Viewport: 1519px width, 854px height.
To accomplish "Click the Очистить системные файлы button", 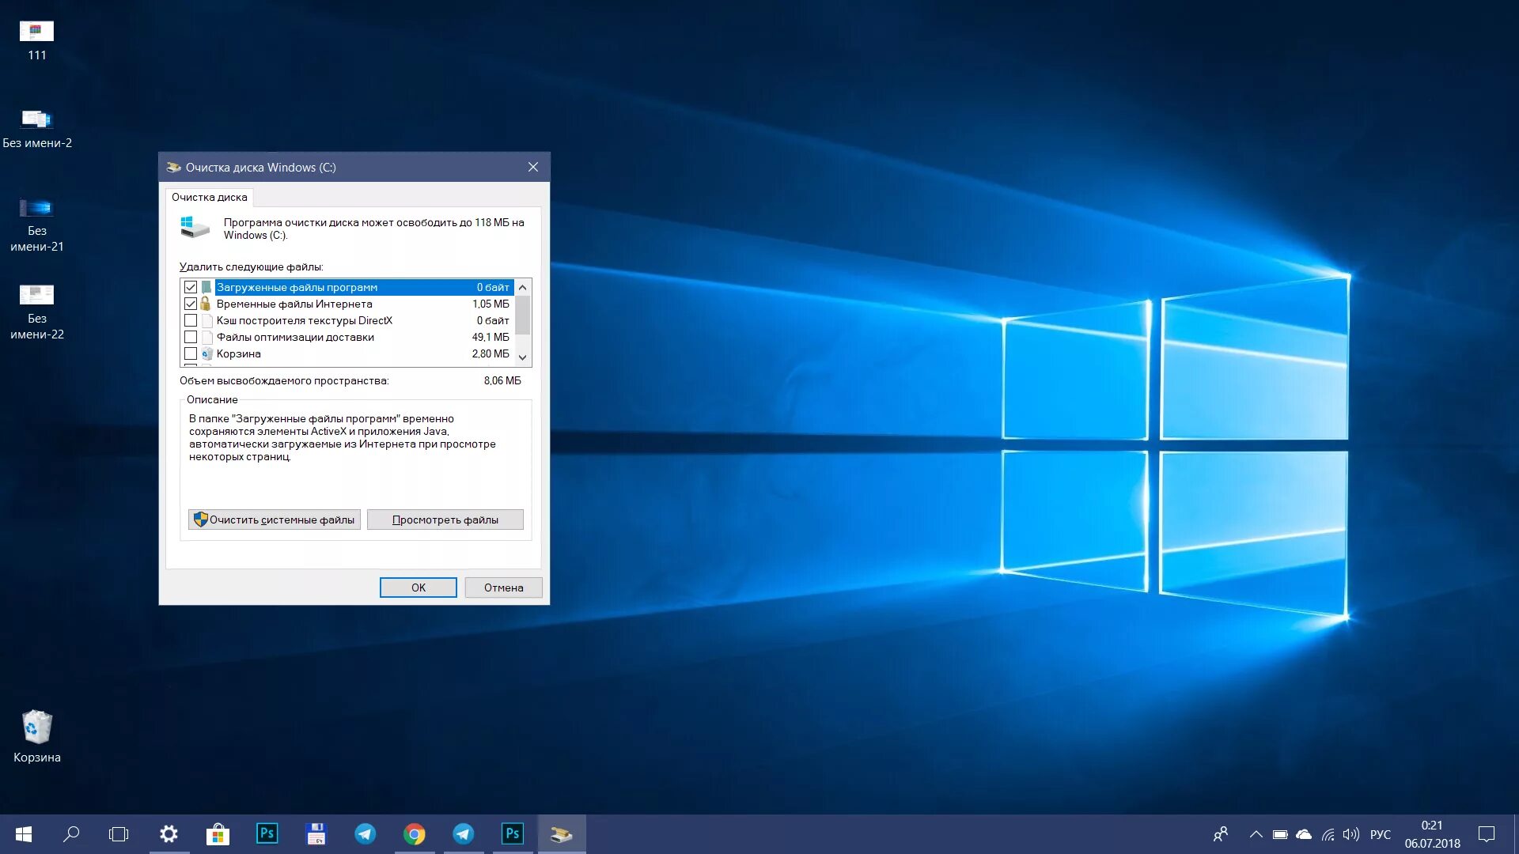I will tap(275, 520).
